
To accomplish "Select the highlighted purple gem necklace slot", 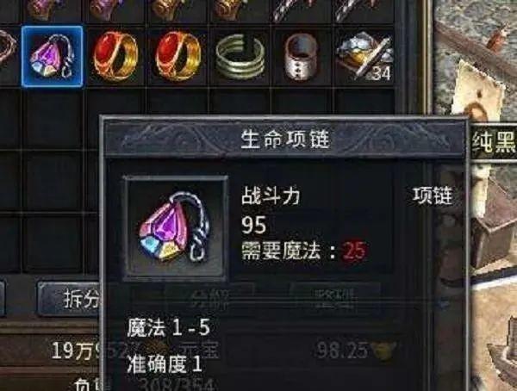I will 52,56.
